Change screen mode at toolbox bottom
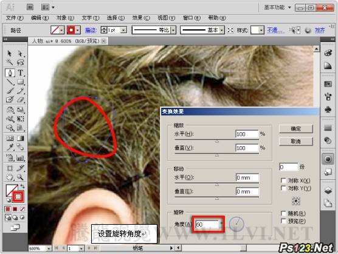The width and height of the screenshot is (338, 254). tap(15, 227)
